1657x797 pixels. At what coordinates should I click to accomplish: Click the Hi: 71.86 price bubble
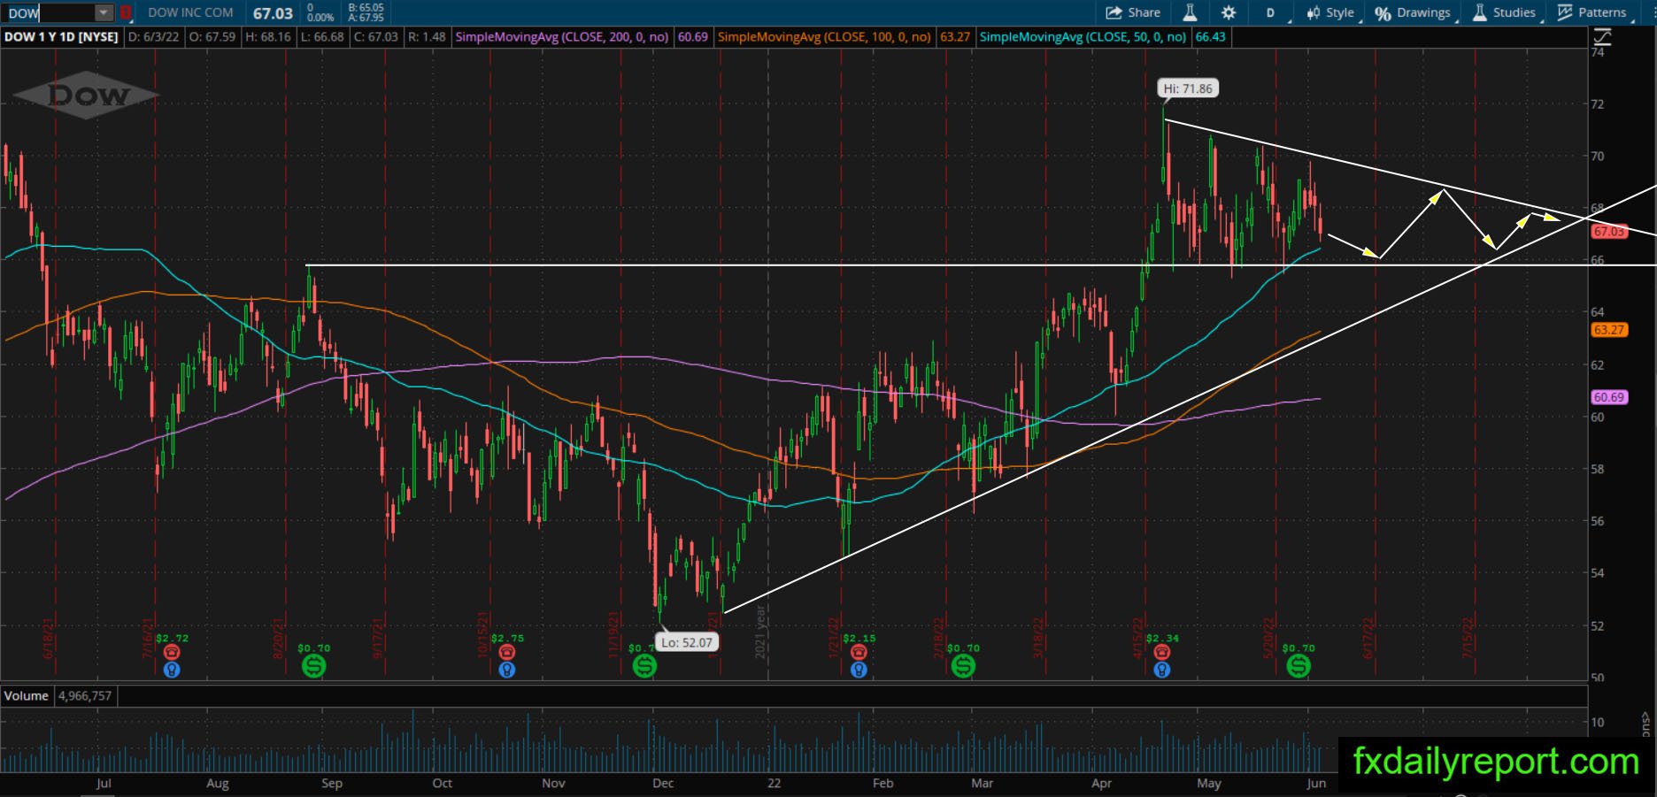[x=1188, y=88]
